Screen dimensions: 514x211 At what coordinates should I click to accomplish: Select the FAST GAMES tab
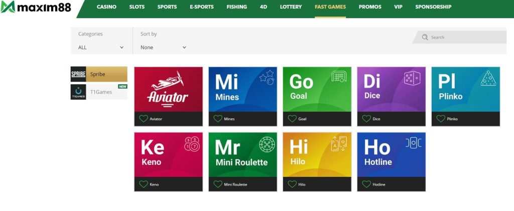pos(330,7)
